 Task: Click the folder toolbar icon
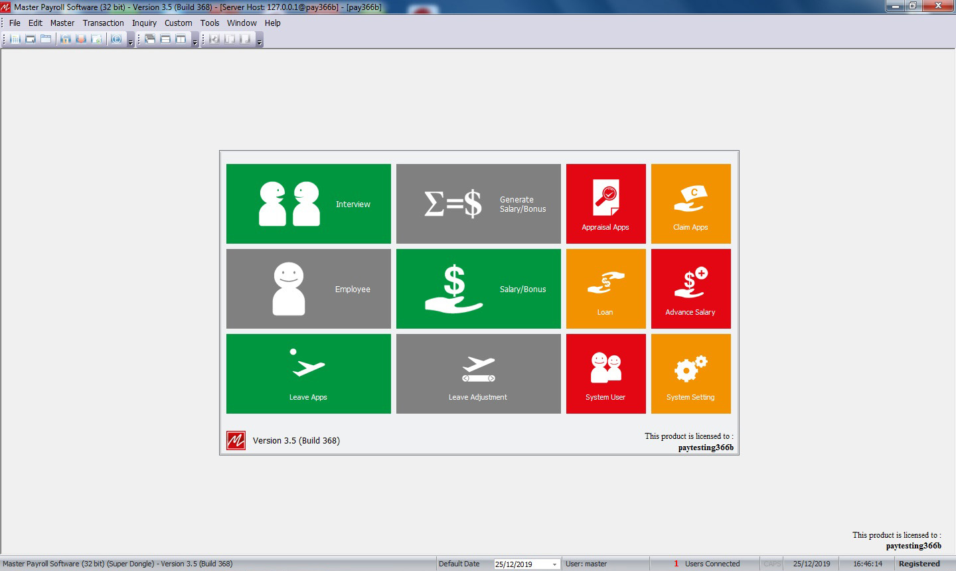point(96,39)
